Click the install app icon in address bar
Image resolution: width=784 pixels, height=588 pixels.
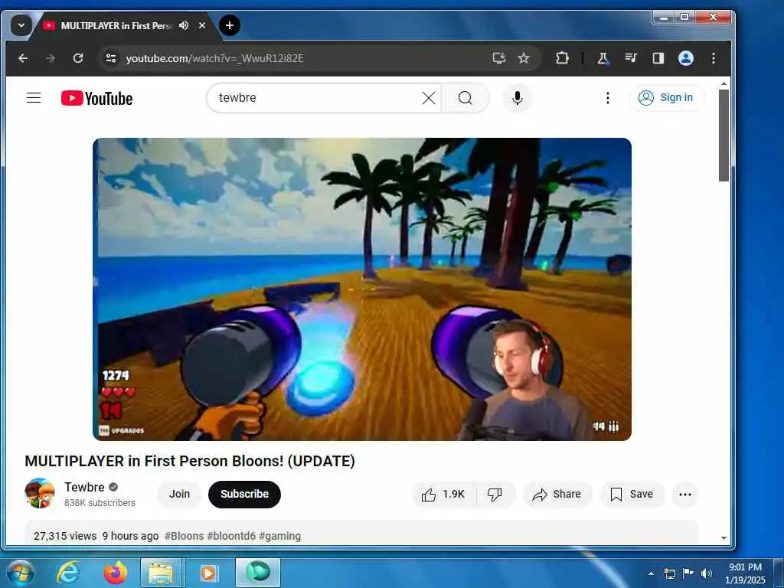[x=499, y=58]
